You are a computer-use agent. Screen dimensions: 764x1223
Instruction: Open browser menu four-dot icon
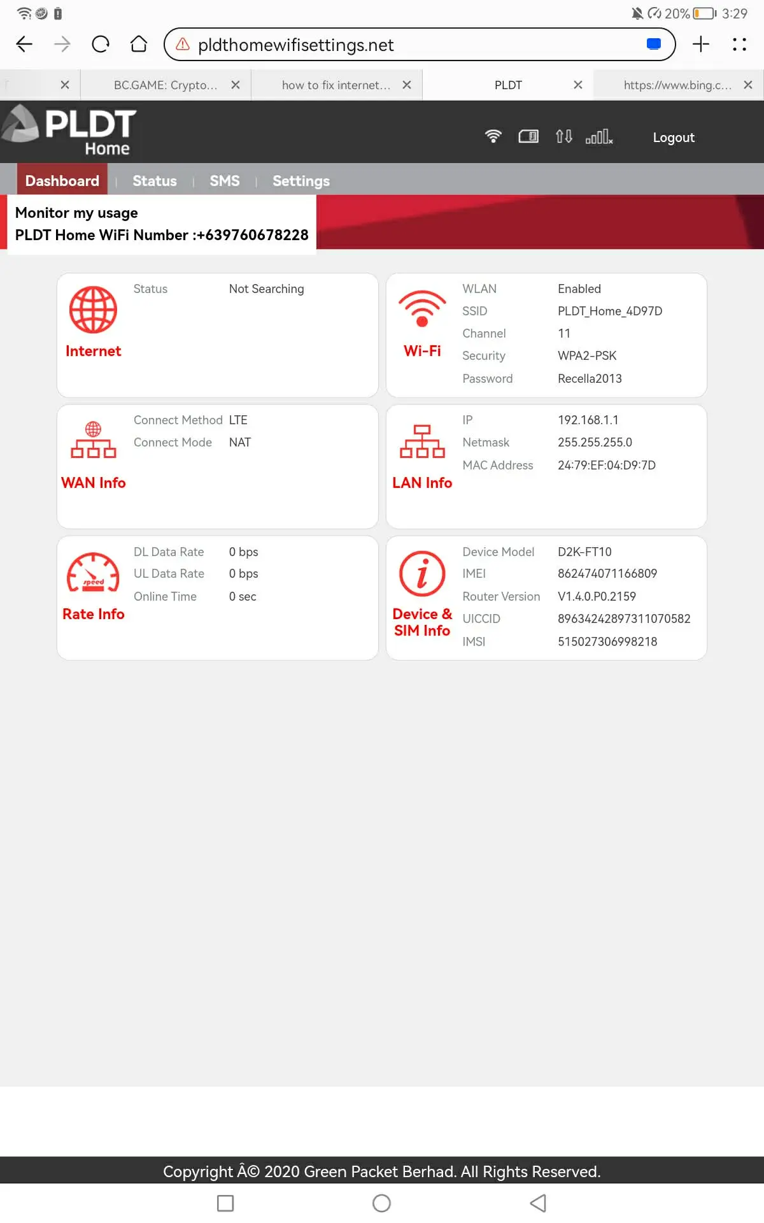(x=739, y=44)
